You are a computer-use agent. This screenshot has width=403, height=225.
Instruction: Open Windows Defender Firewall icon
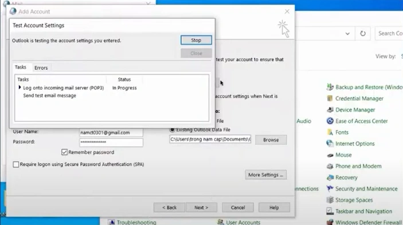click(330, 222)
